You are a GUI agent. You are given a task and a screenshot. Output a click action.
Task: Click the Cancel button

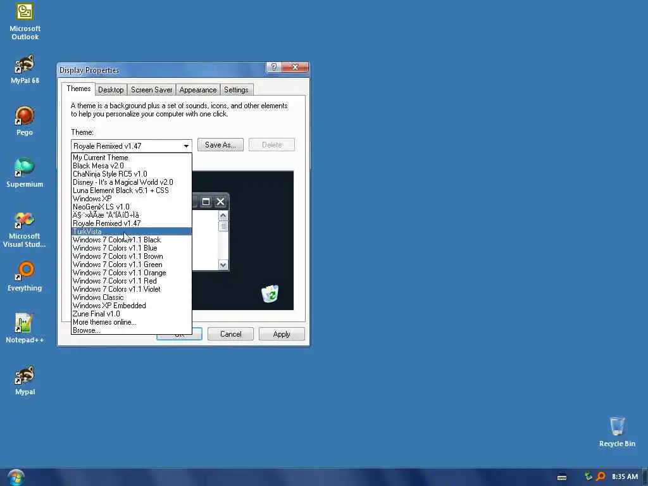tap(230, 334)
